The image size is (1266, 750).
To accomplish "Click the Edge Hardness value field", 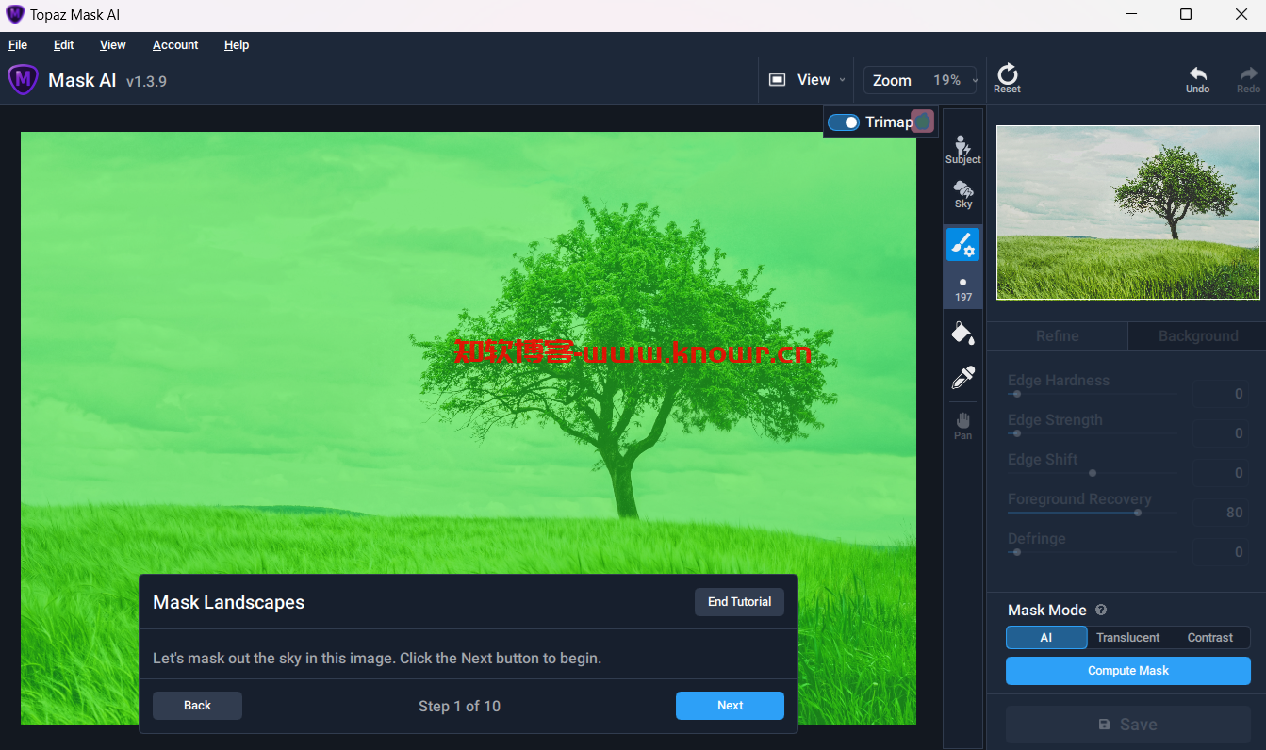I will (x=1223, y=394).
